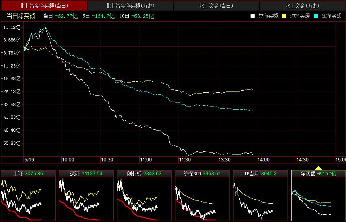Click the 14:00 mark on time axis
This screenshot has width=346, height=222.
coord(264,160)
